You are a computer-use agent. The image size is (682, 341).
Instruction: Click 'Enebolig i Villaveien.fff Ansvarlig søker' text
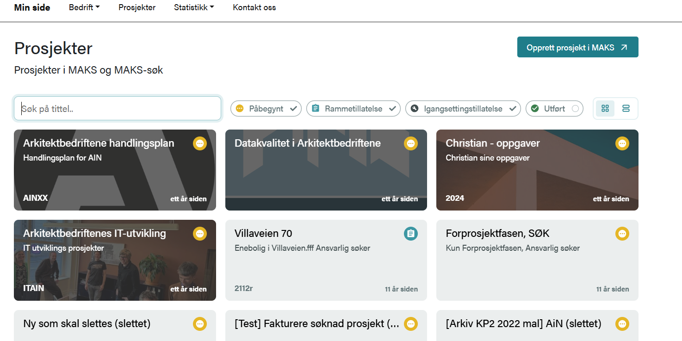click(303, 248)
